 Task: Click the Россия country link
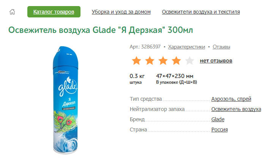click(x=219, y=130)
